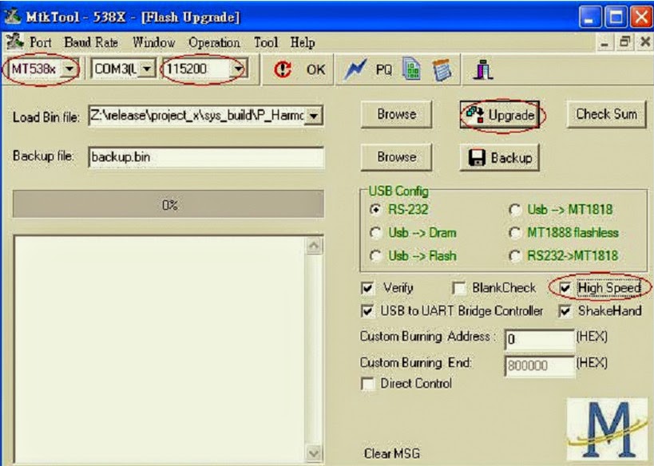
Task: Open the Baud Rate menu
Action: tap(91, 42)
